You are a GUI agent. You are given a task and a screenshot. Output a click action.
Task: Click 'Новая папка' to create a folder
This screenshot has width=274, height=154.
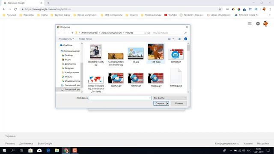[85, 39]
